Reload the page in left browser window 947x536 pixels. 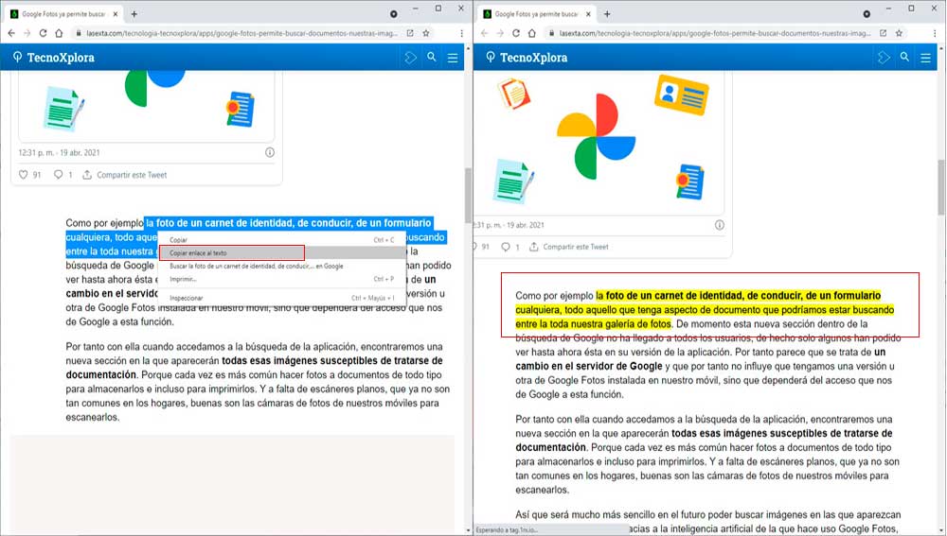[43, 33]
